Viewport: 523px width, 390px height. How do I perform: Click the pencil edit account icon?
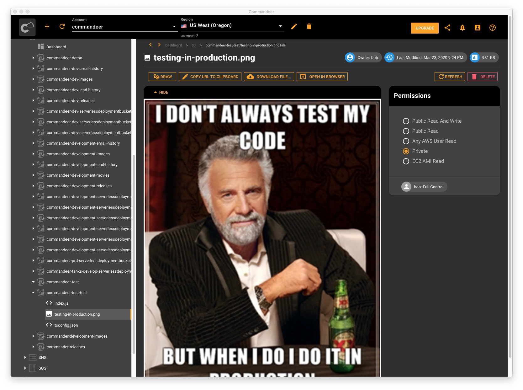coord(294,27)
